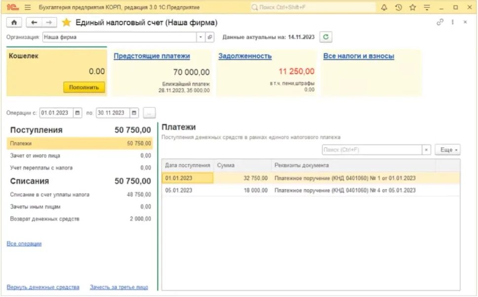Copy link to this form icon

[x=440, y=22]
